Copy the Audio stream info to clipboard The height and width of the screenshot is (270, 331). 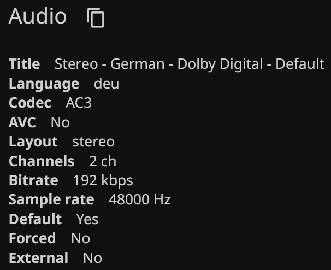click(x=96, y=18)
